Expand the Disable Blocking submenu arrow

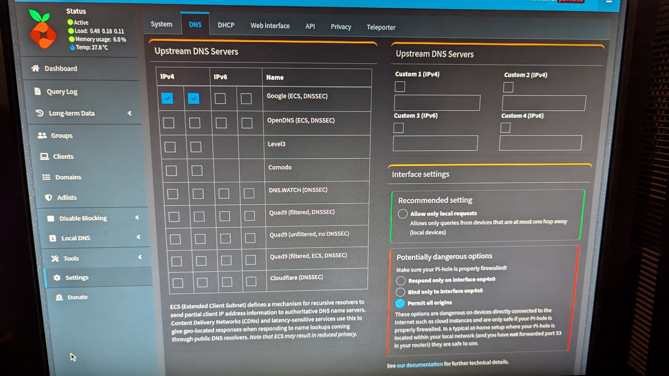(137, 217)
